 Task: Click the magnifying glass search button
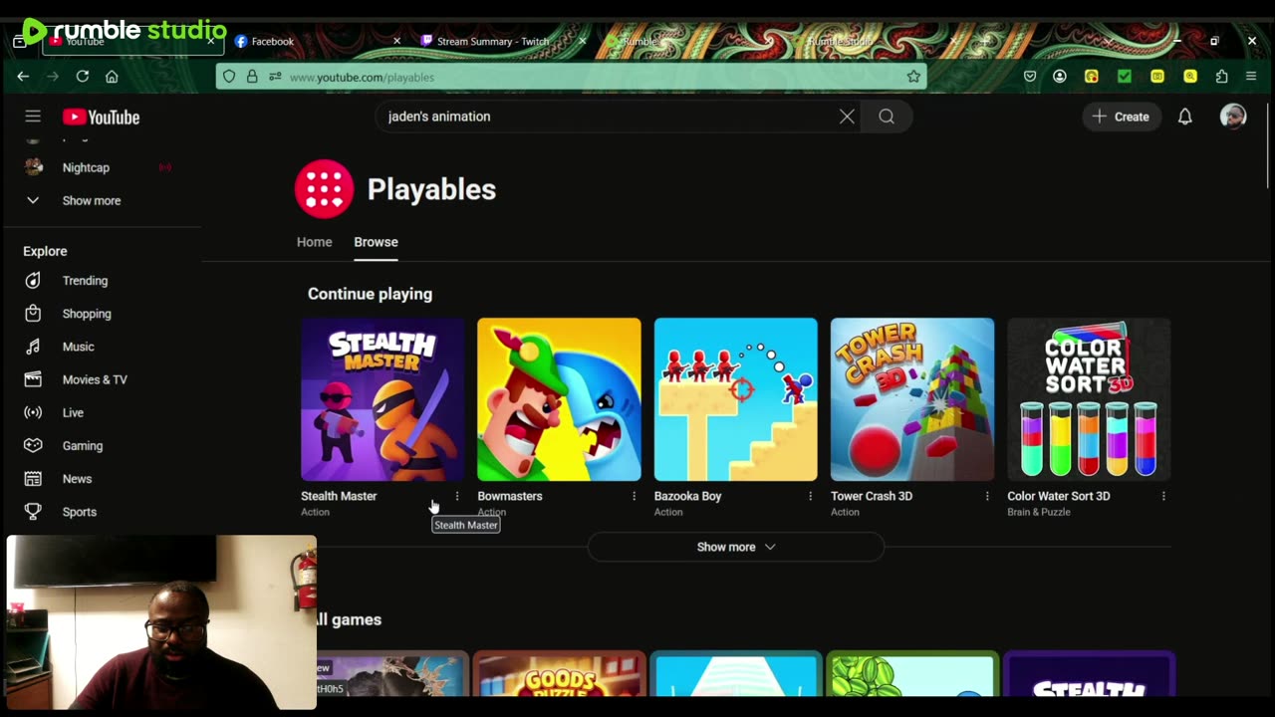(887, 117)
